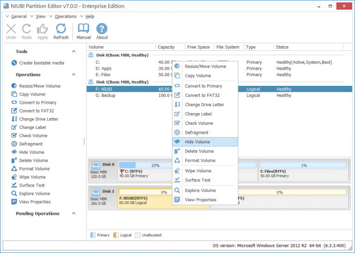Choose Delete Volume from the context menu

205,151
